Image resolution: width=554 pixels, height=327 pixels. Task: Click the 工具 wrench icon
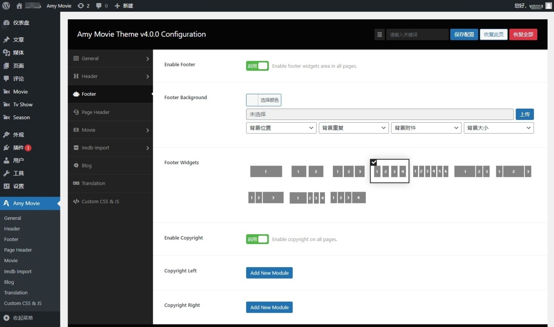tap(6, 173)
